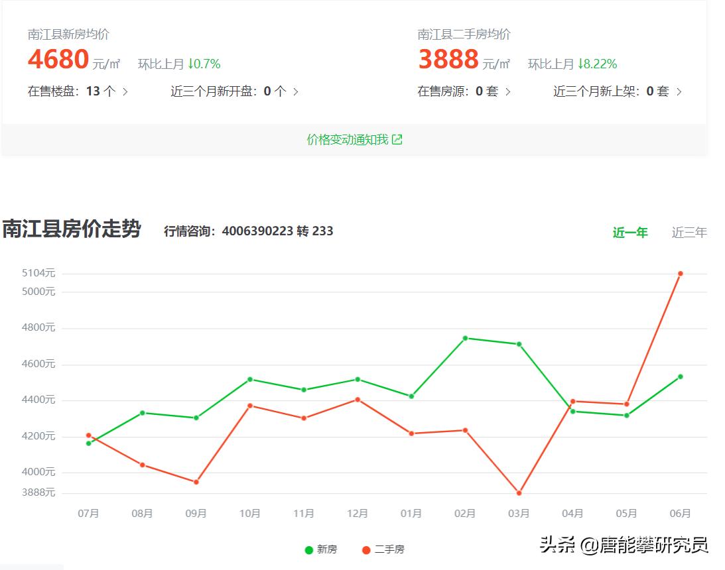Viewport: 725px width, 570px height.
Task: Click the 4400元 y-axis label
Action: pyautogui.click(x=38, y=400)
